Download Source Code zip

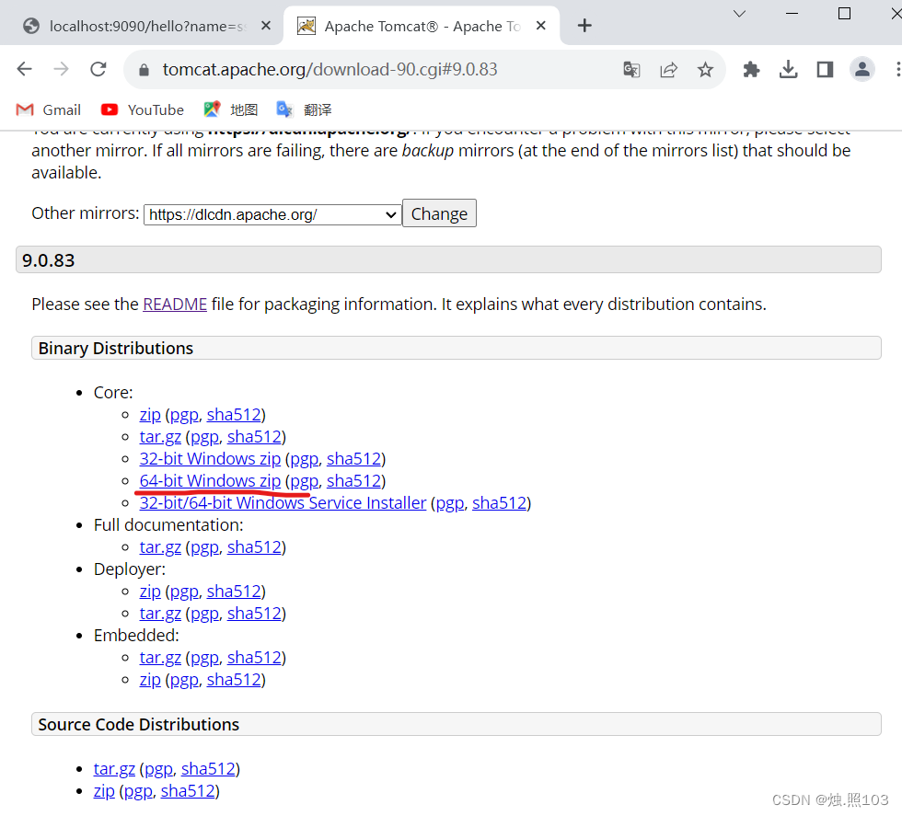click(x=104, y=791)
